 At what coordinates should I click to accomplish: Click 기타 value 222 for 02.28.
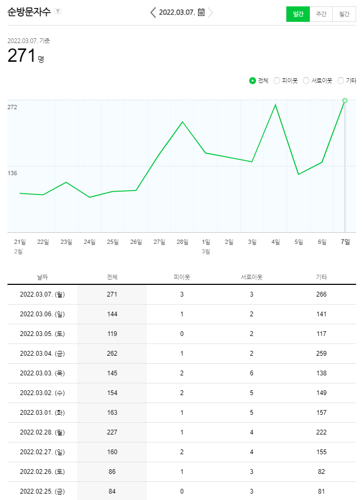pos(321,432)
